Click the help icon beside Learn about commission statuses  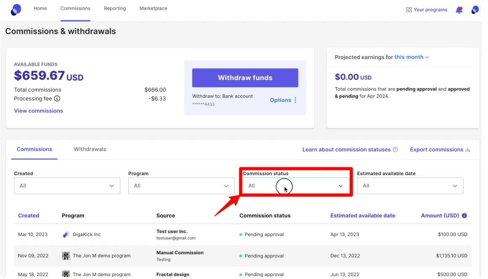click(395, 150)
